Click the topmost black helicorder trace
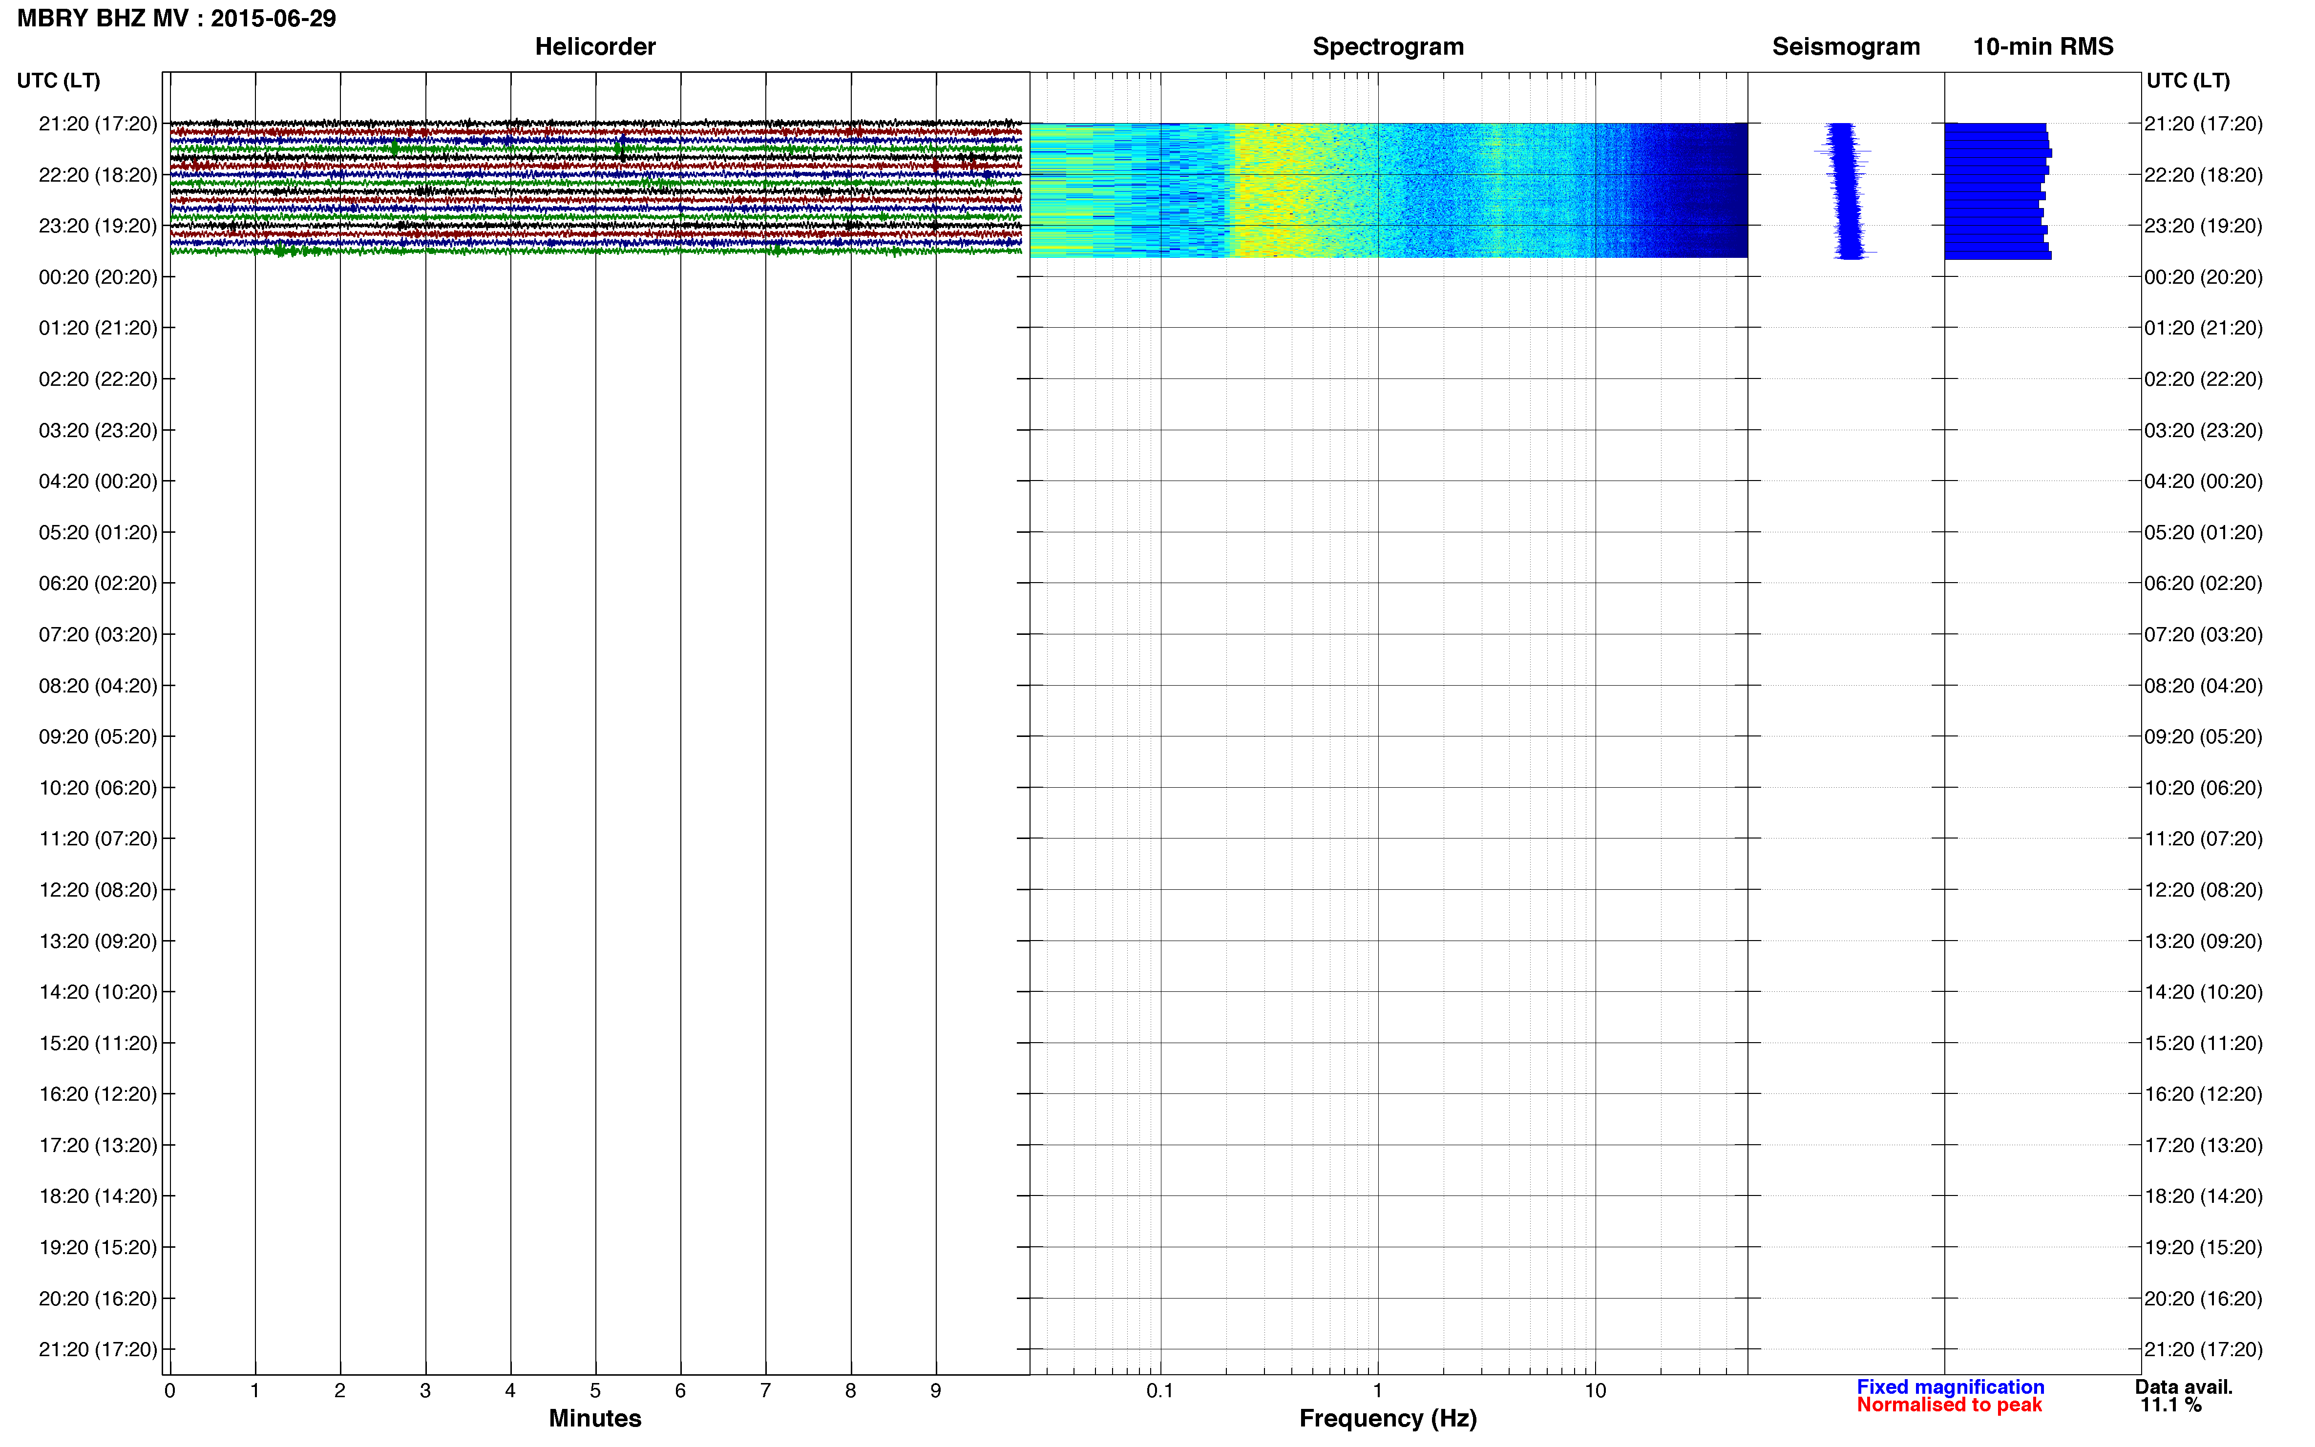This screenshot has width=2315, height=1447. (595, 123)
